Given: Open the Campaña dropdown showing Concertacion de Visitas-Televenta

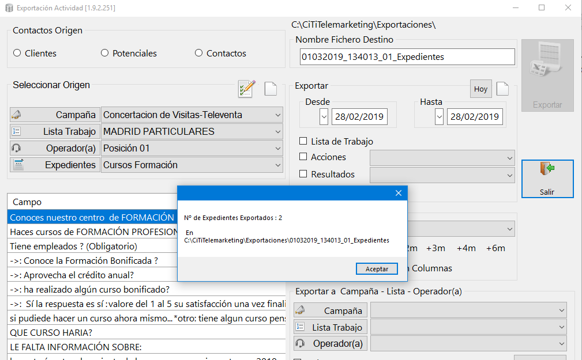Looking at the screenshot, I should (192, 115).
